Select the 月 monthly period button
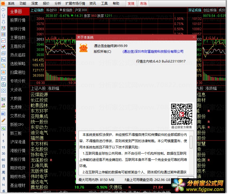Viewport: 228px width, 194px height. tap(3, 179)
